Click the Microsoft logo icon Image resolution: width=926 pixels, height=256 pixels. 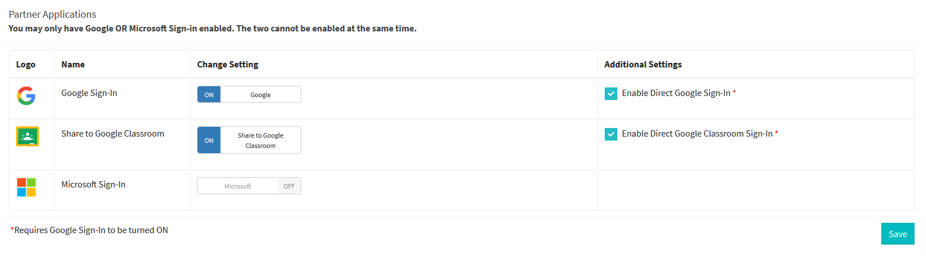[x=26, y=187]
